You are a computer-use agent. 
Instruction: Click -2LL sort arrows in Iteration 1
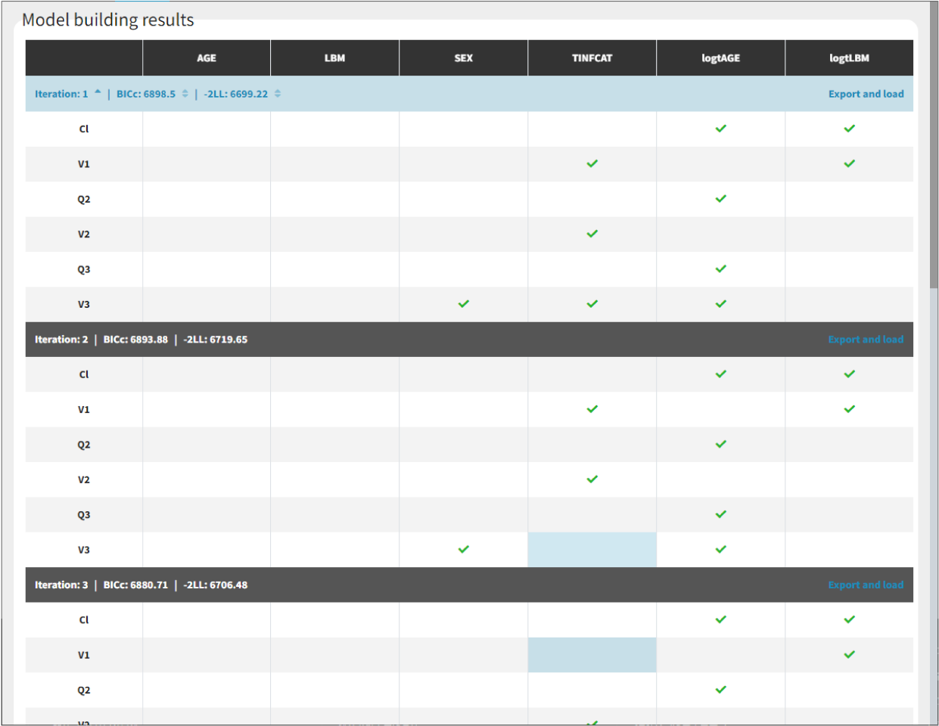click(x=278, y=94)
